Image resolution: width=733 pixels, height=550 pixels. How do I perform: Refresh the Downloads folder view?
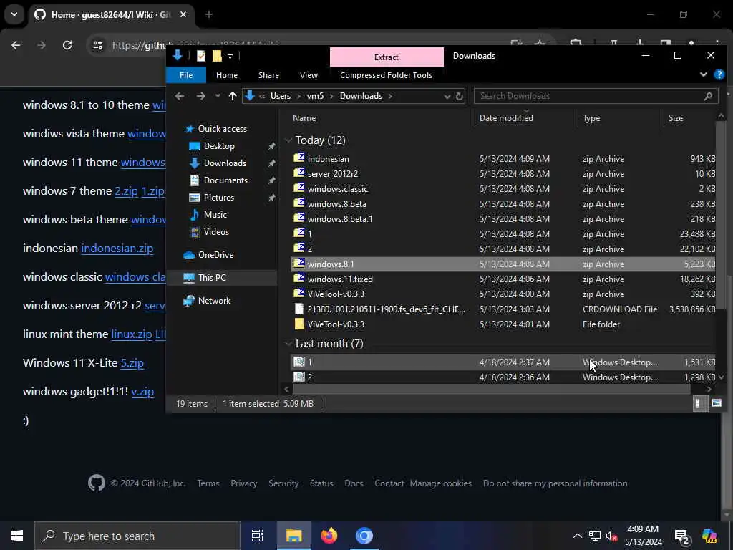point(460,96)
